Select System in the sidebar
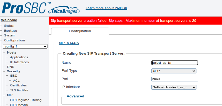Image resolution: width=222 pixels, height=106 pixels. coord(9,35)
